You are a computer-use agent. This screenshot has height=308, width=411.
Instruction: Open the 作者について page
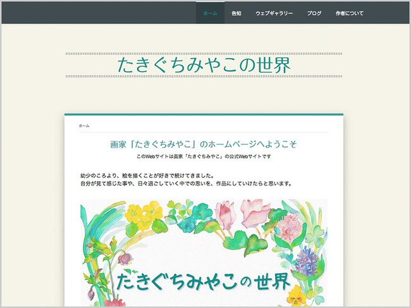pyautogui.click(x=350, y=13)
